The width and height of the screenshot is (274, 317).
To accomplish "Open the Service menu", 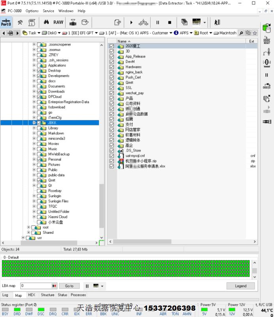I will click(x=48, y=11).
